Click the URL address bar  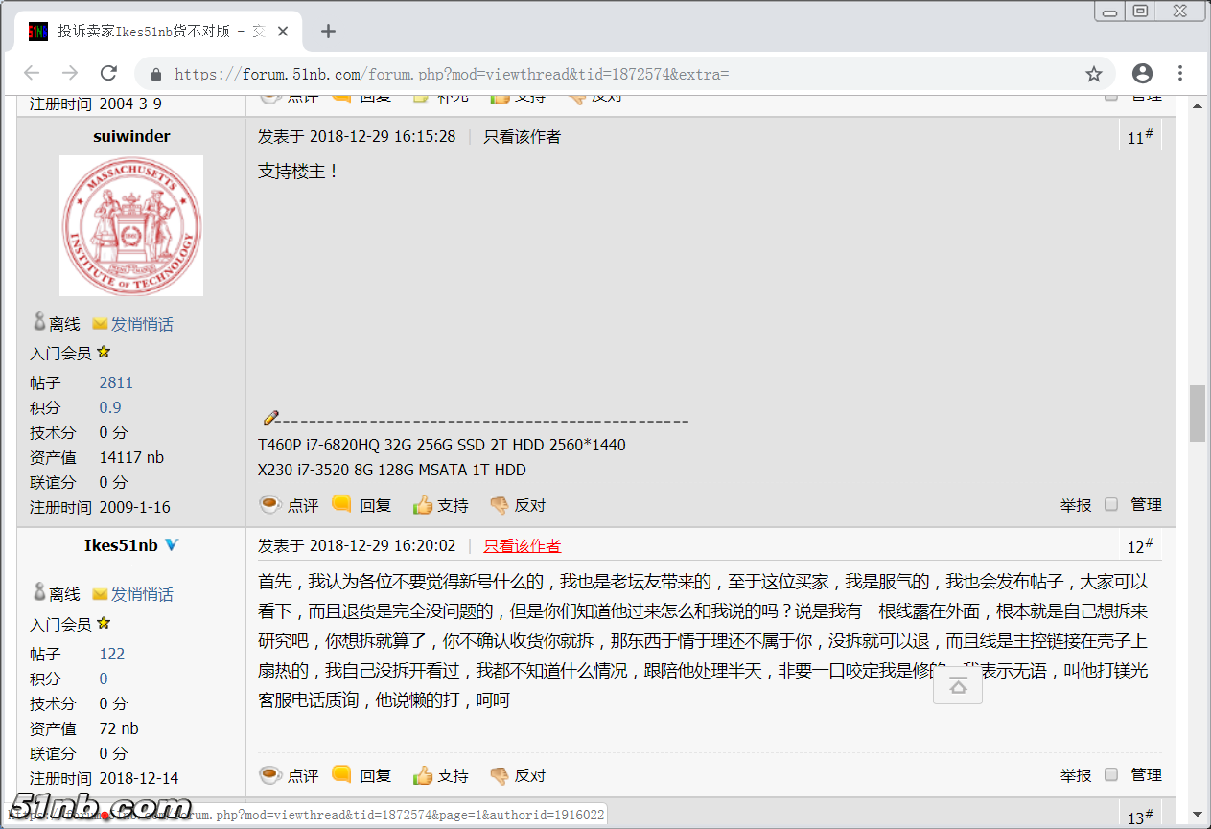coord(614,74)
